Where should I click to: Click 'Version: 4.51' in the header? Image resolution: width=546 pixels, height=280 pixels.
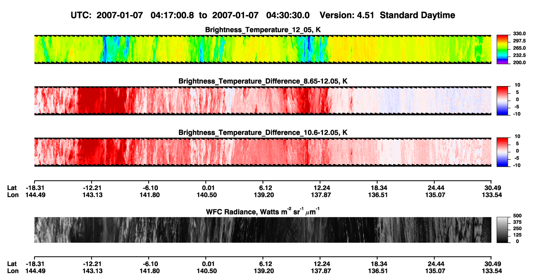347,15
